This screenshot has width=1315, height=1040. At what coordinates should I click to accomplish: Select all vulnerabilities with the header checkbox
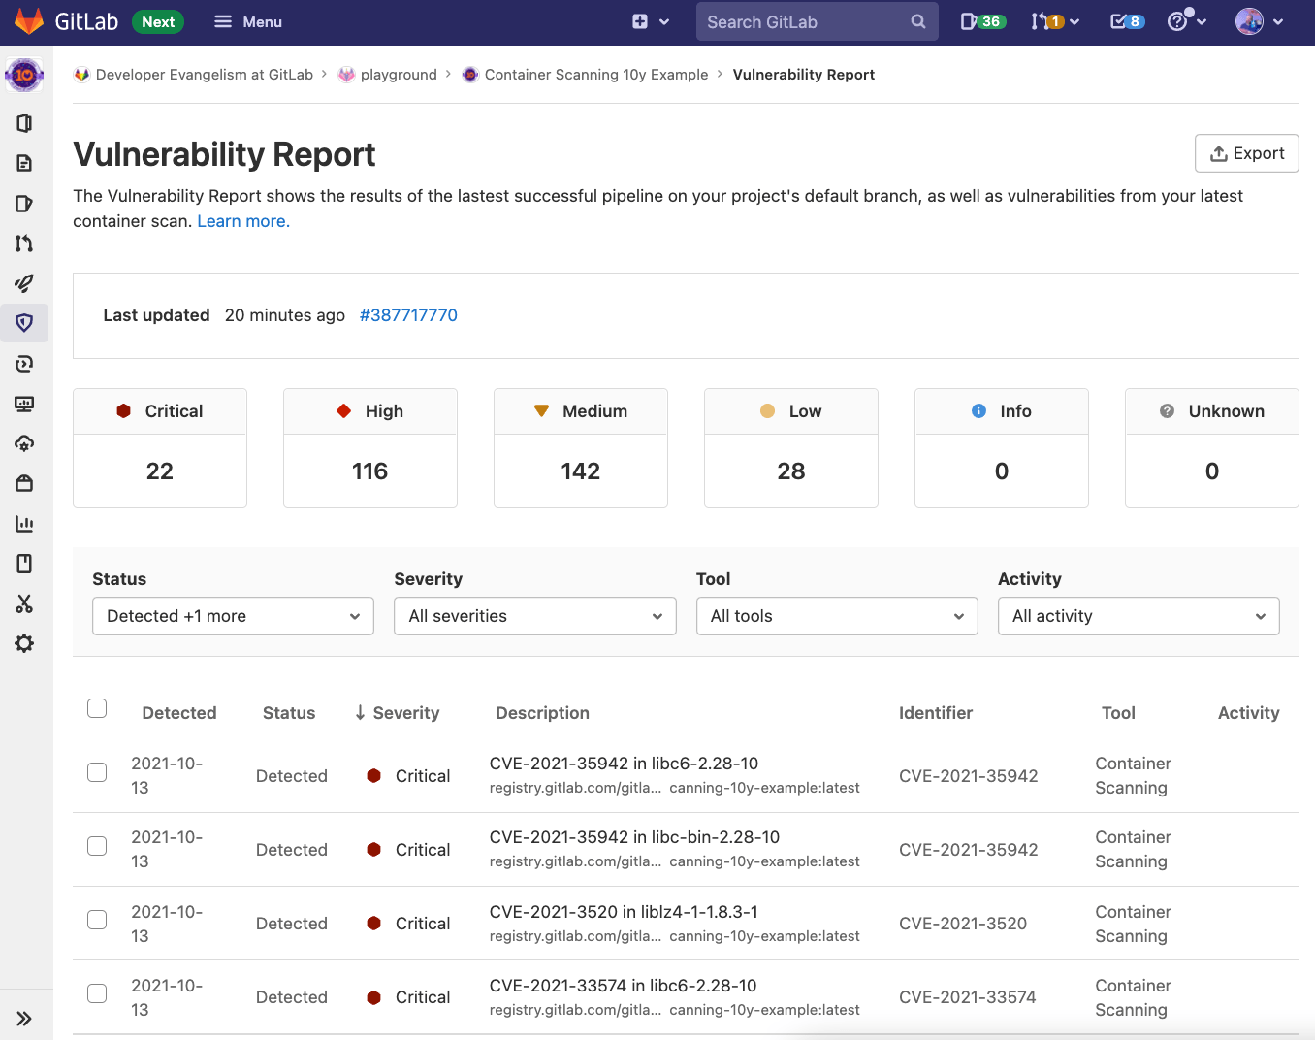97,708
